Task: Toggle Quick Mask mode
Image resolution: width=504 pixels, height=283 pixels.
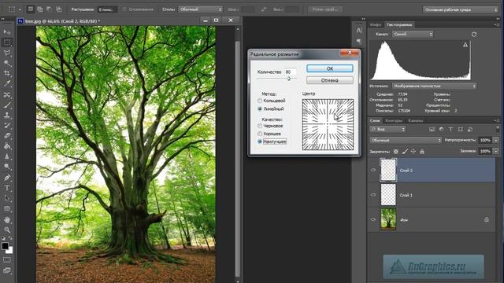Action: [x=7, y=259]
